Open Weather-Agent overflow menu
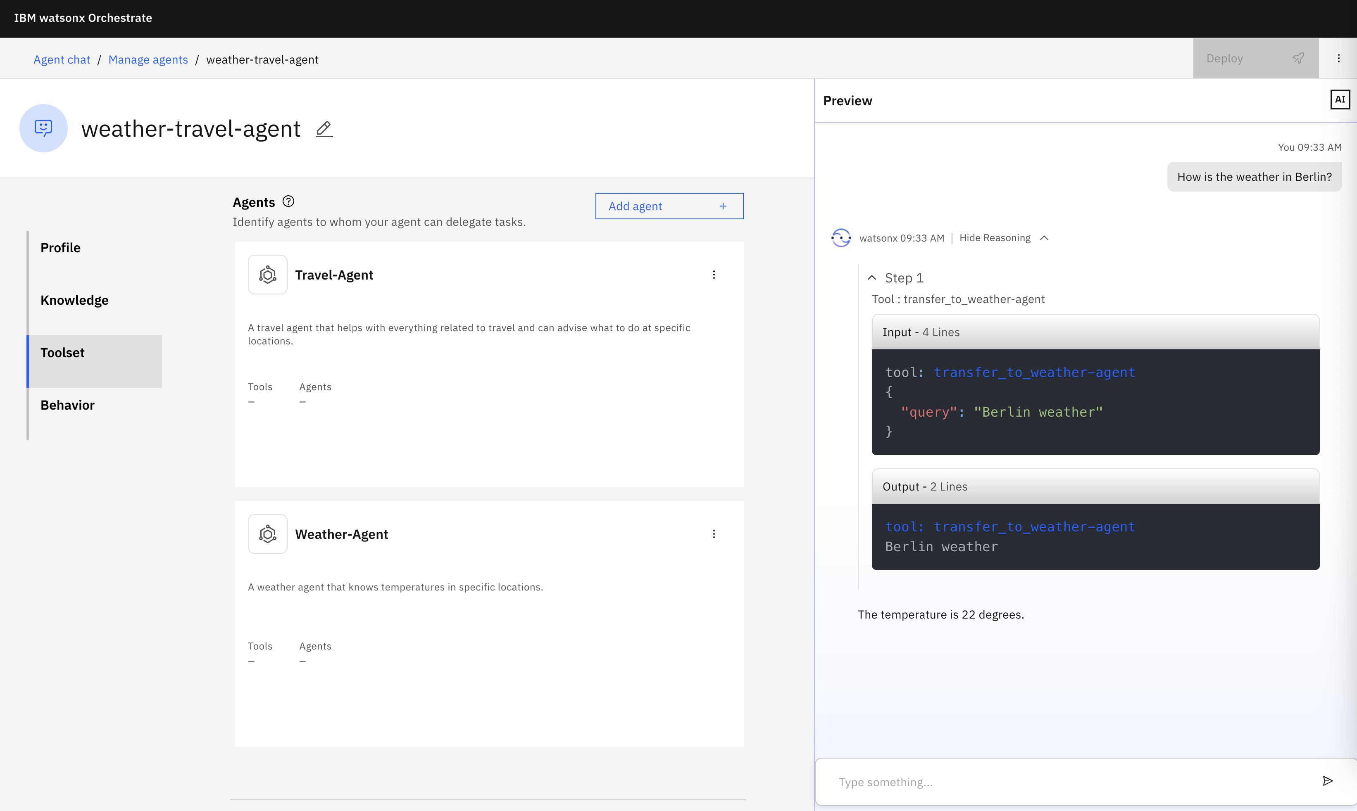This screenshot has height=811, width=1357. click(x=714, y=534)
